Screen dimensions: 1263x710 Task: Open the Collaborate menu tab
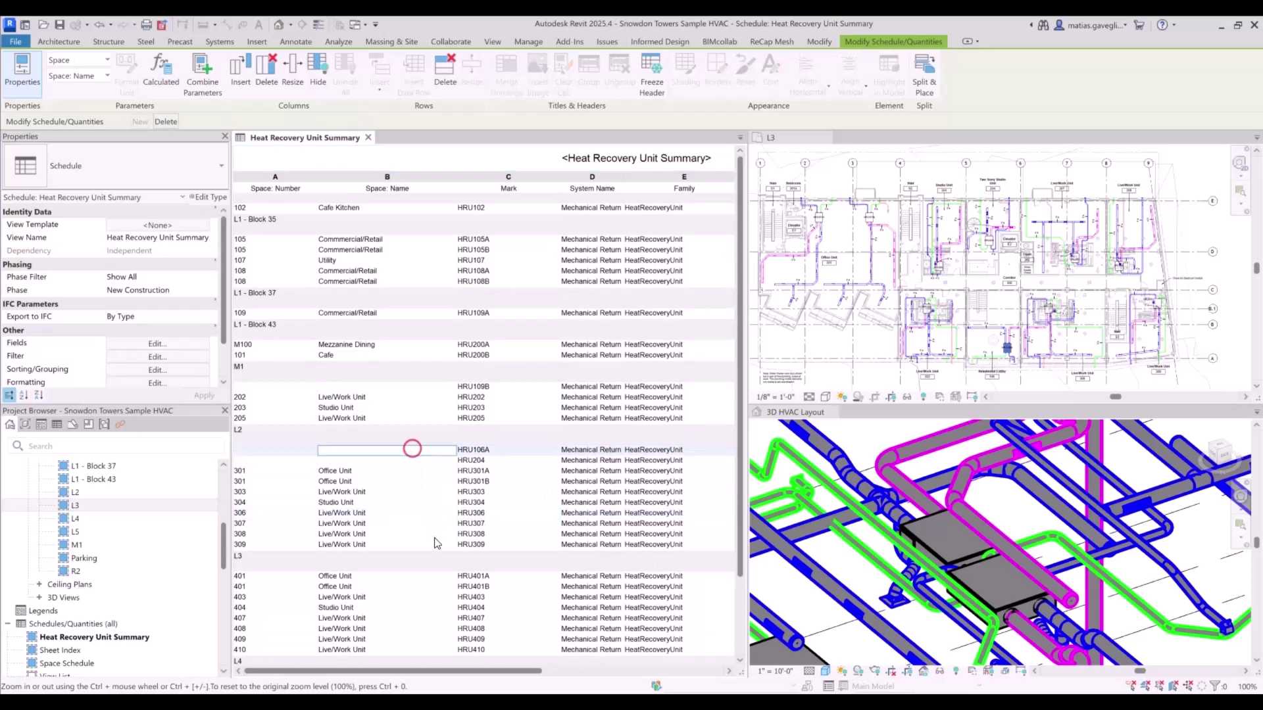[451, 41]
